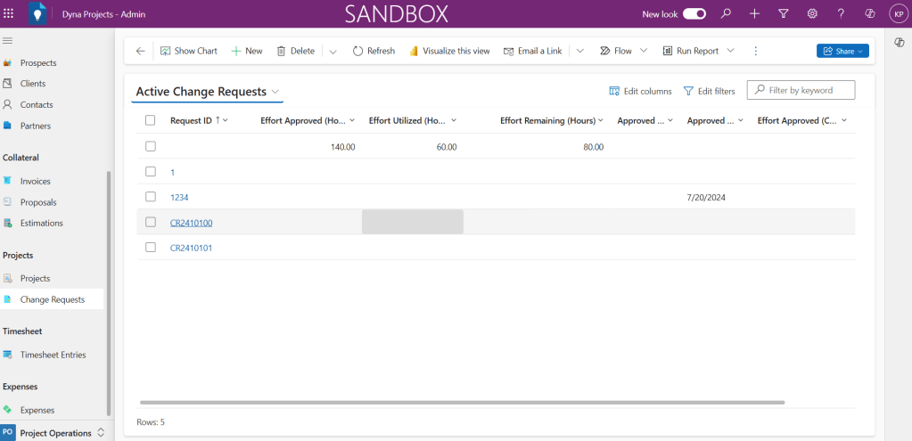Click the back arrow in command bar
The image size is (912, 441).
[140, 51]
